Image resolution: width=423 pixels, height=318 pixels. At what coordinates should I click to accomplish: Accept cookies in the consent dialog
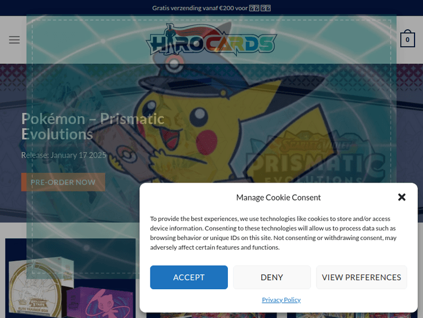pyautogui.click(x=189, y=277)
